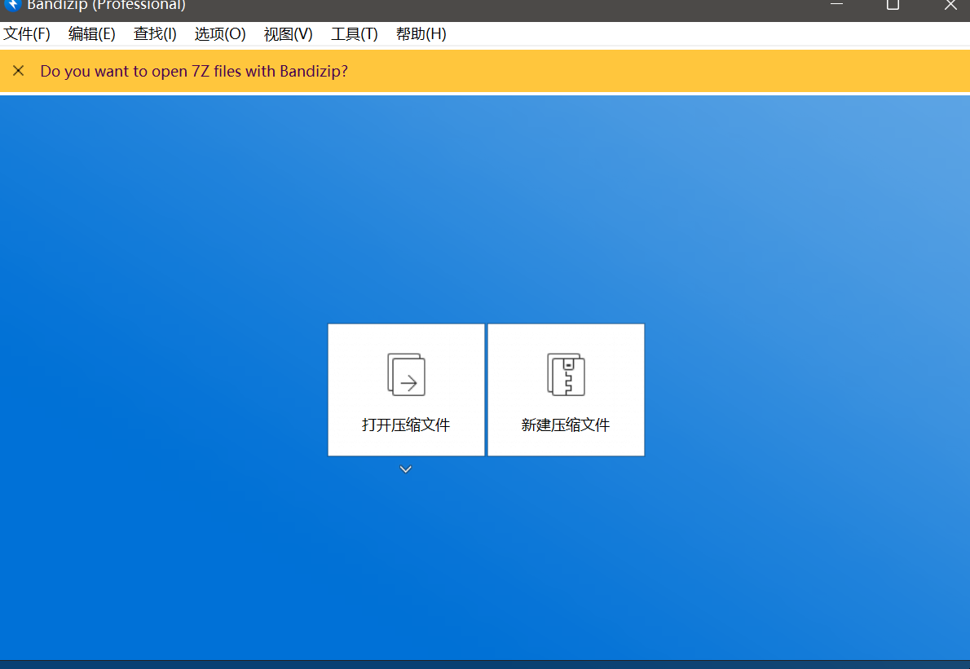Click the 7Z file association prompt text

(x=194, y=71)
